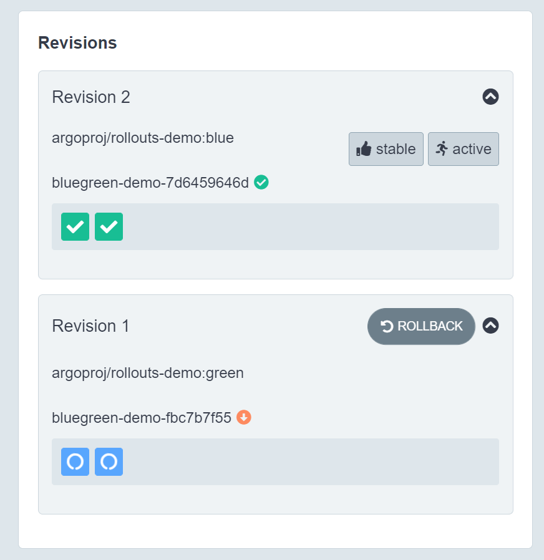Viewport: 544px width, 560px height.
Task: Click orange down-arrow icon beside bluegreen-demo-fbc7b7f55
Action: 244,417
